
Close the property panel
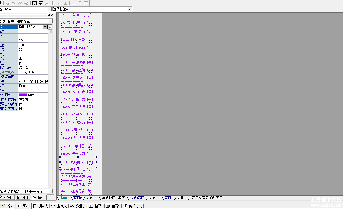click(52, 15)
